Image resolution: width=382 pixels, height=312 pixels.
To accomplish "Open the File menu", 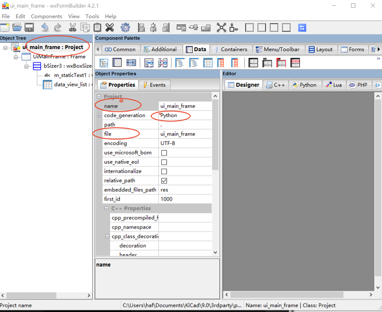I will click(6, 16).
